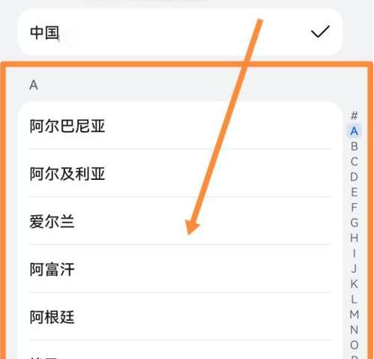Pick 阿根廷 from the country list

point(180,317)
